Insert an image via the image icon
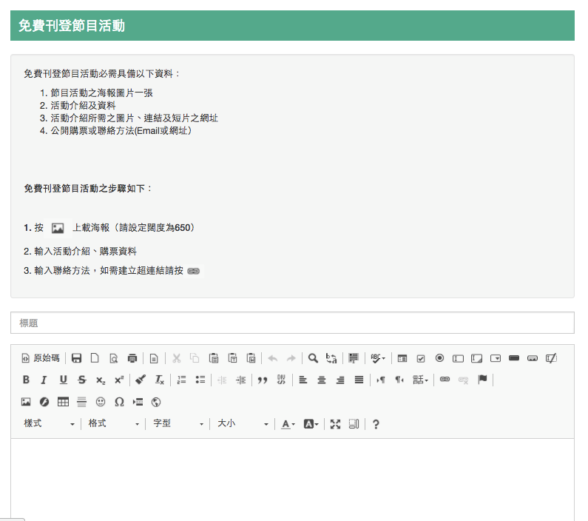Image resolution: width=588 pixels, height=521 pixels. 26,402
